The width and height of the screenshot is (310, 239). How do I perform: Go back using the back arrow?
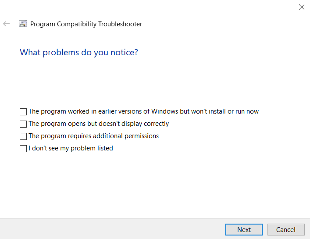(x=6, y=24)
